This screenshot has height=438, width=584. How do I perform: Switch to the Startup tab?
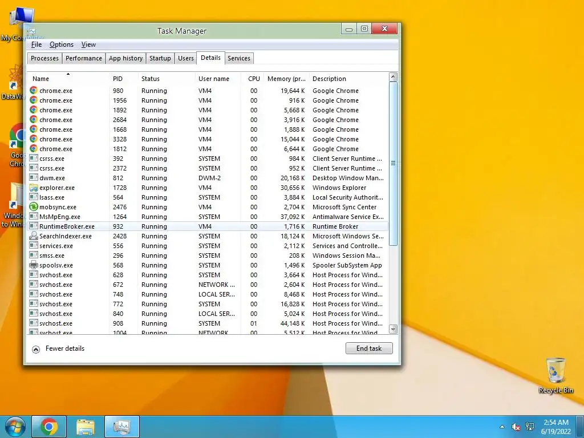pos(160,59)
